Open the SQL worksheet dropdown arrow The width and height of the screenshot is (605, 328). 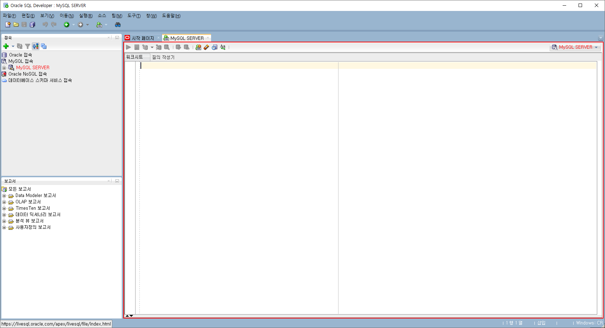pos(106,25)
